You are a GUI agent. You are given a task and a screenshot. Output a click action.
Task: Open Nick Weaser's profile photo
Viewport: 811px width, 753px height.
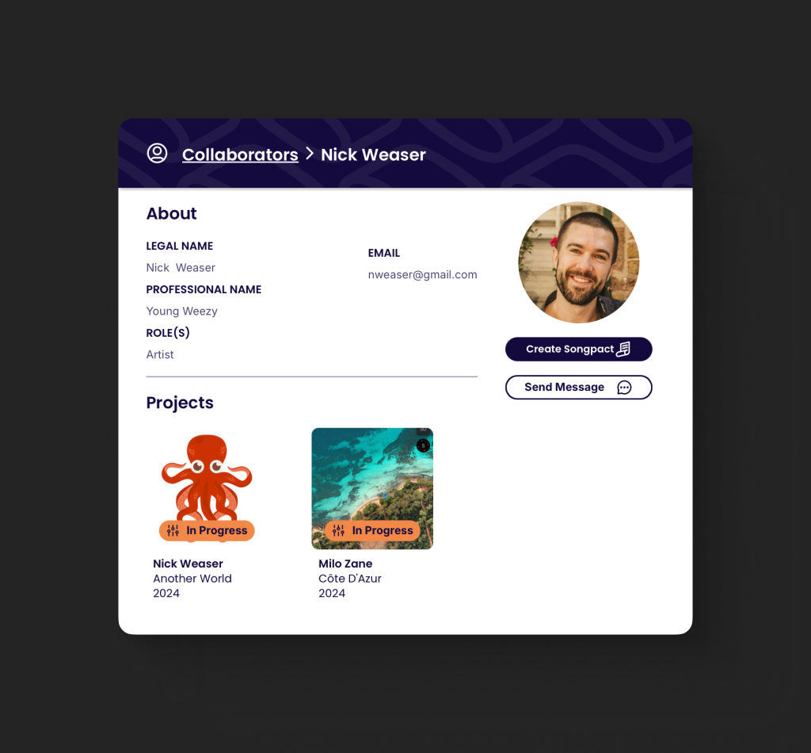pos(578,262)
